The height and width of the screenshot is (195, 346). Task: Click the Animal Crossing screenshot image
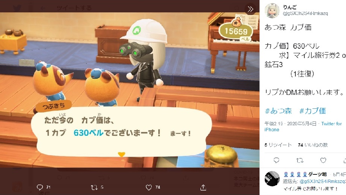pyautogui.click(x=130, y=90)
